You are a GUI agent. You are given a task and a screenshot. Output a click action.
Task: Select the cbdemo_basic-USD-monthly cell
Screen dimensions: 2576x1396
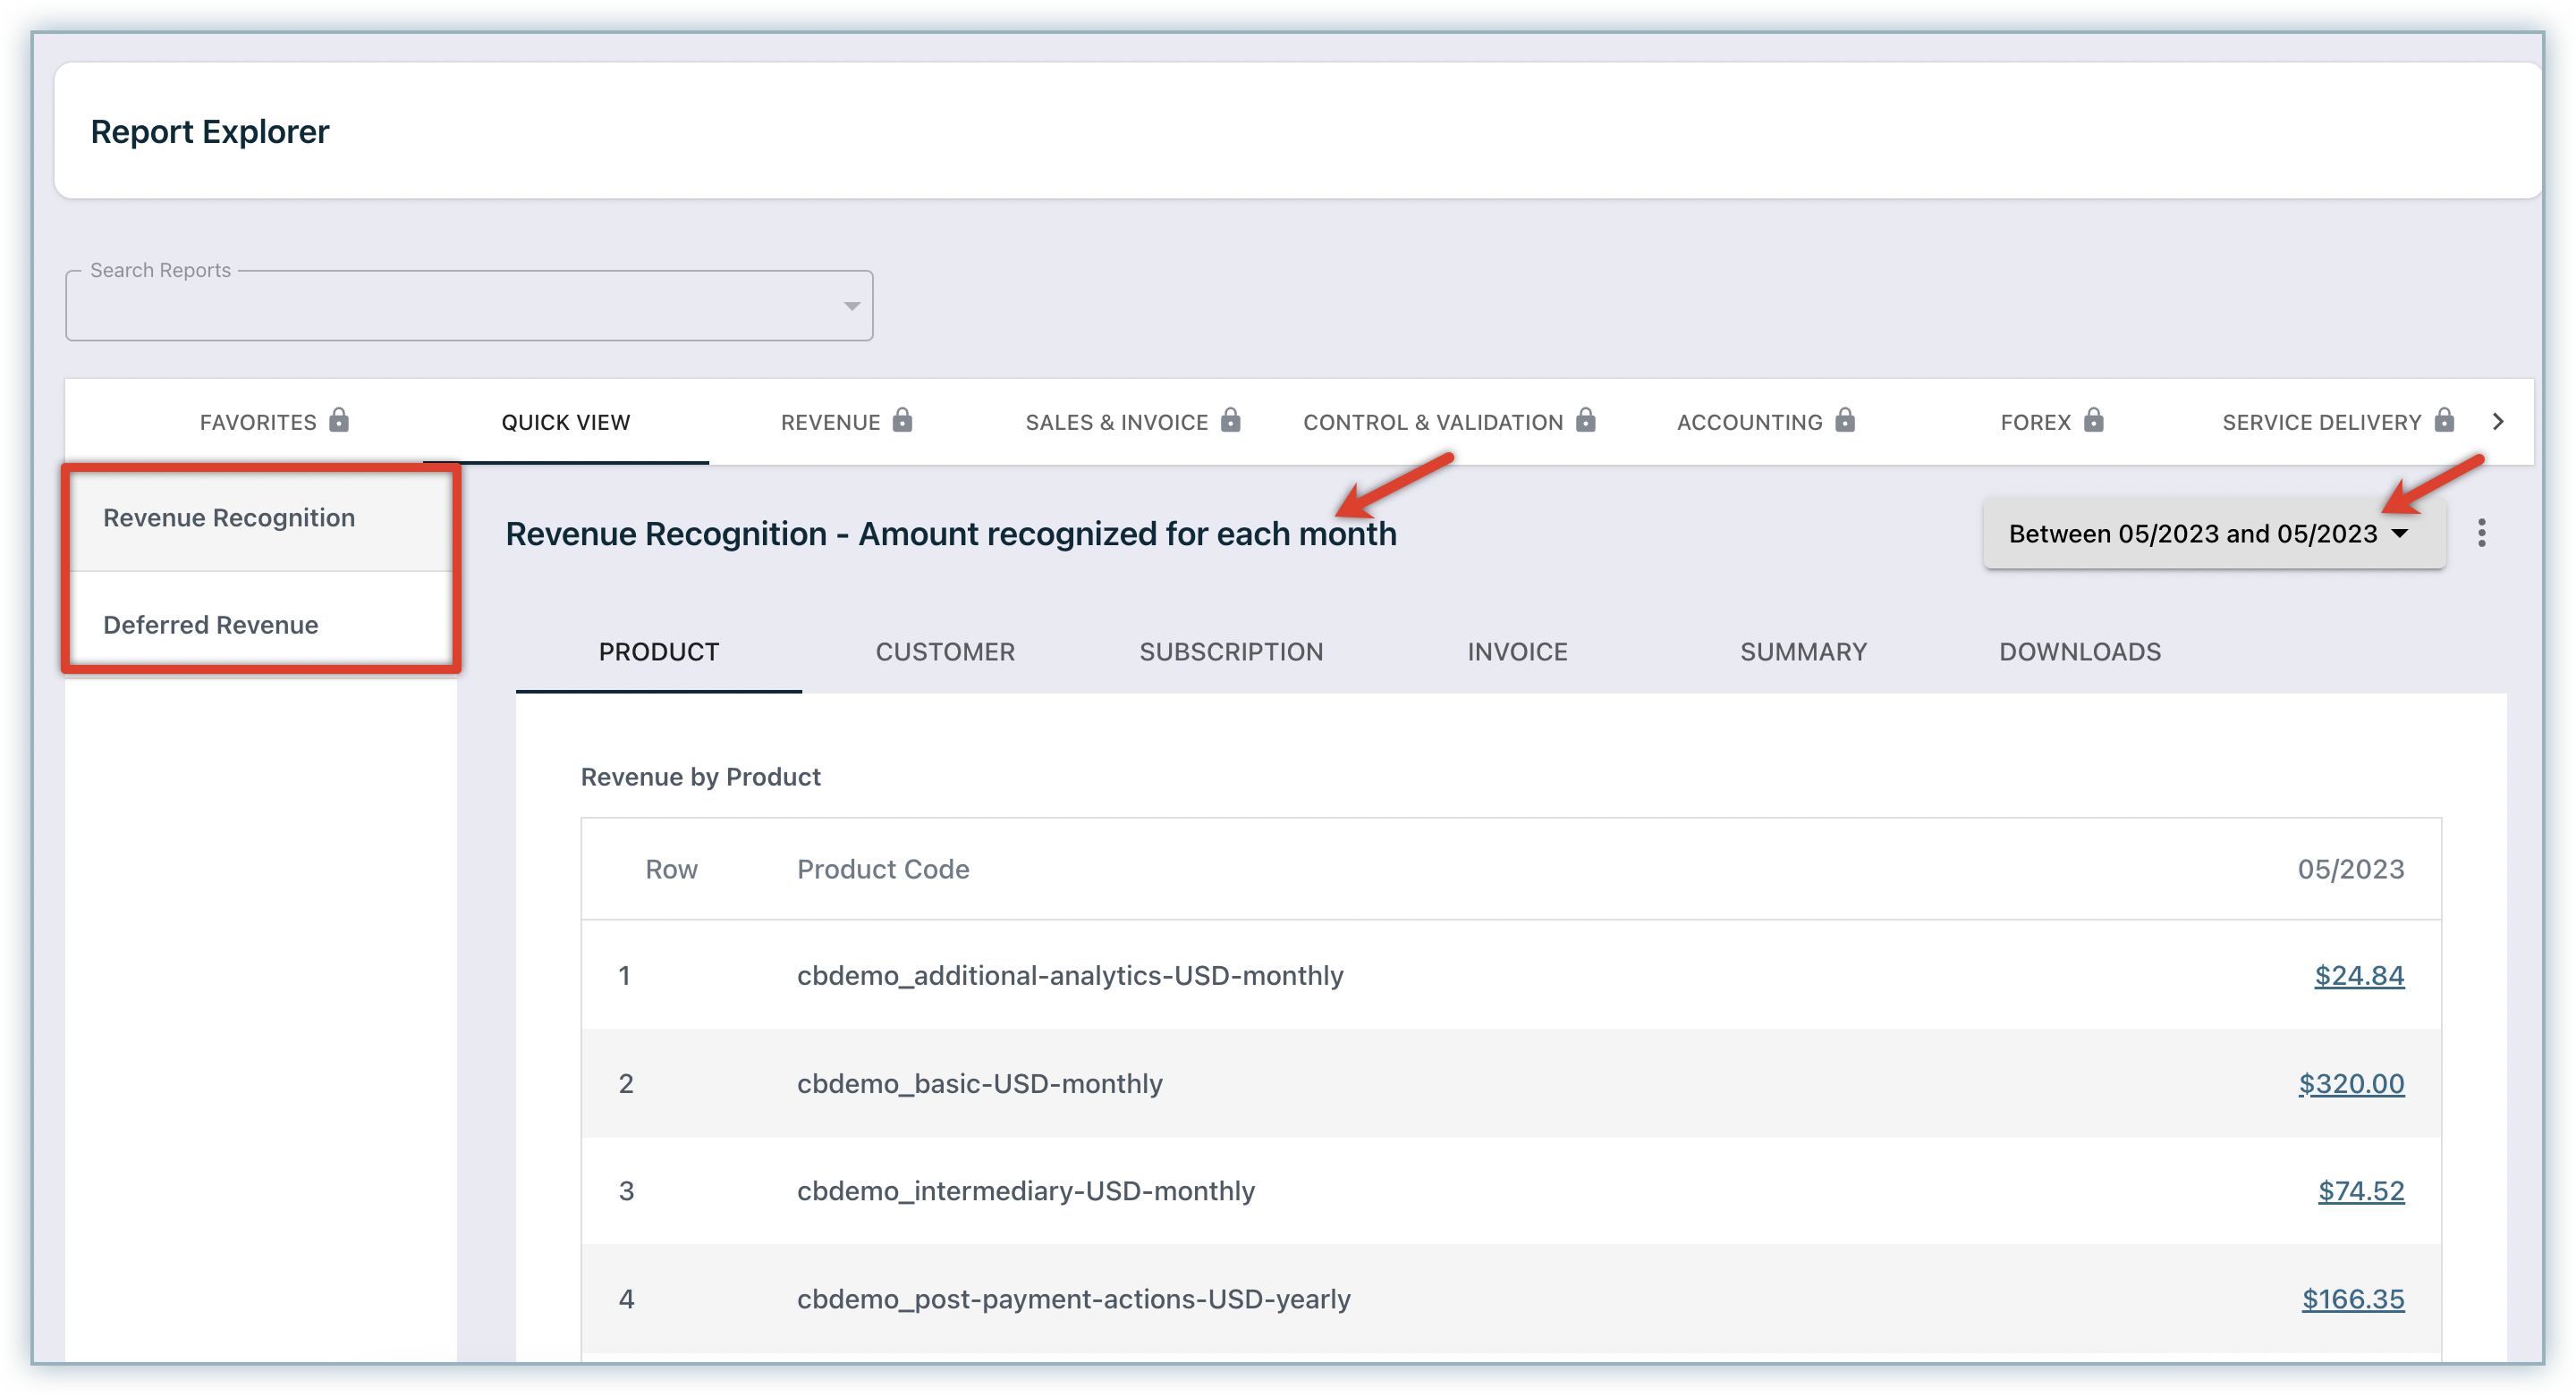pyautogui.click(x=980, y=1083)
